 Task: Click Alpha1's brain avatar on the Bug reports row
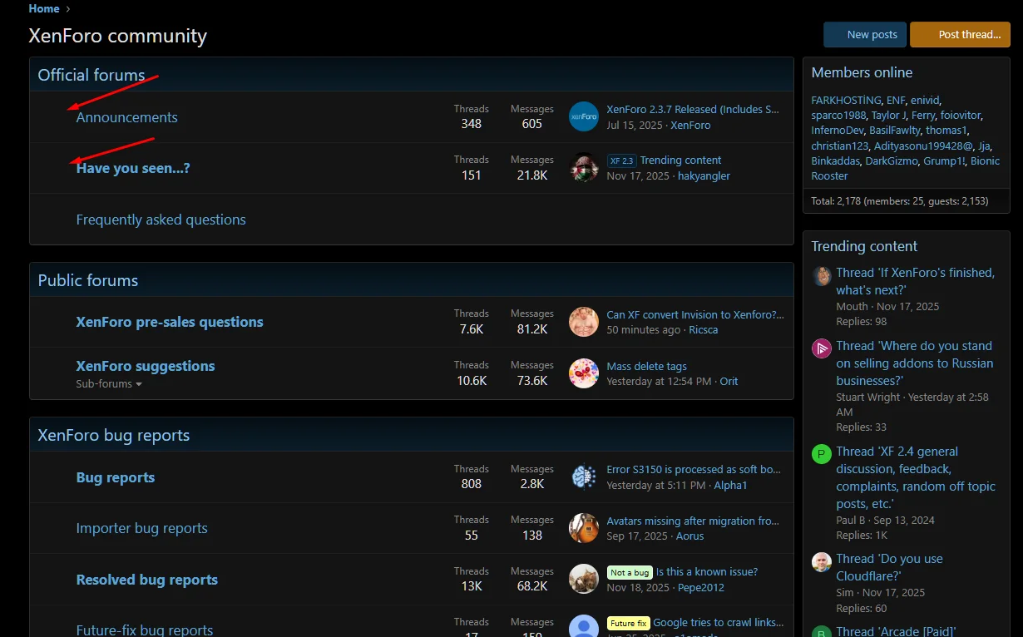click(583, 477)
